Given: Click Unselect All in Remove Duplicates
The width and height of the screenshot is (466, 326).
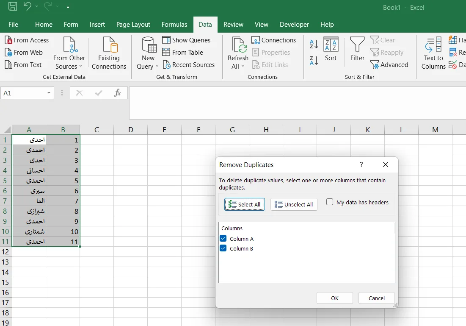Looking at the screenshot, I should click(294, 204).
